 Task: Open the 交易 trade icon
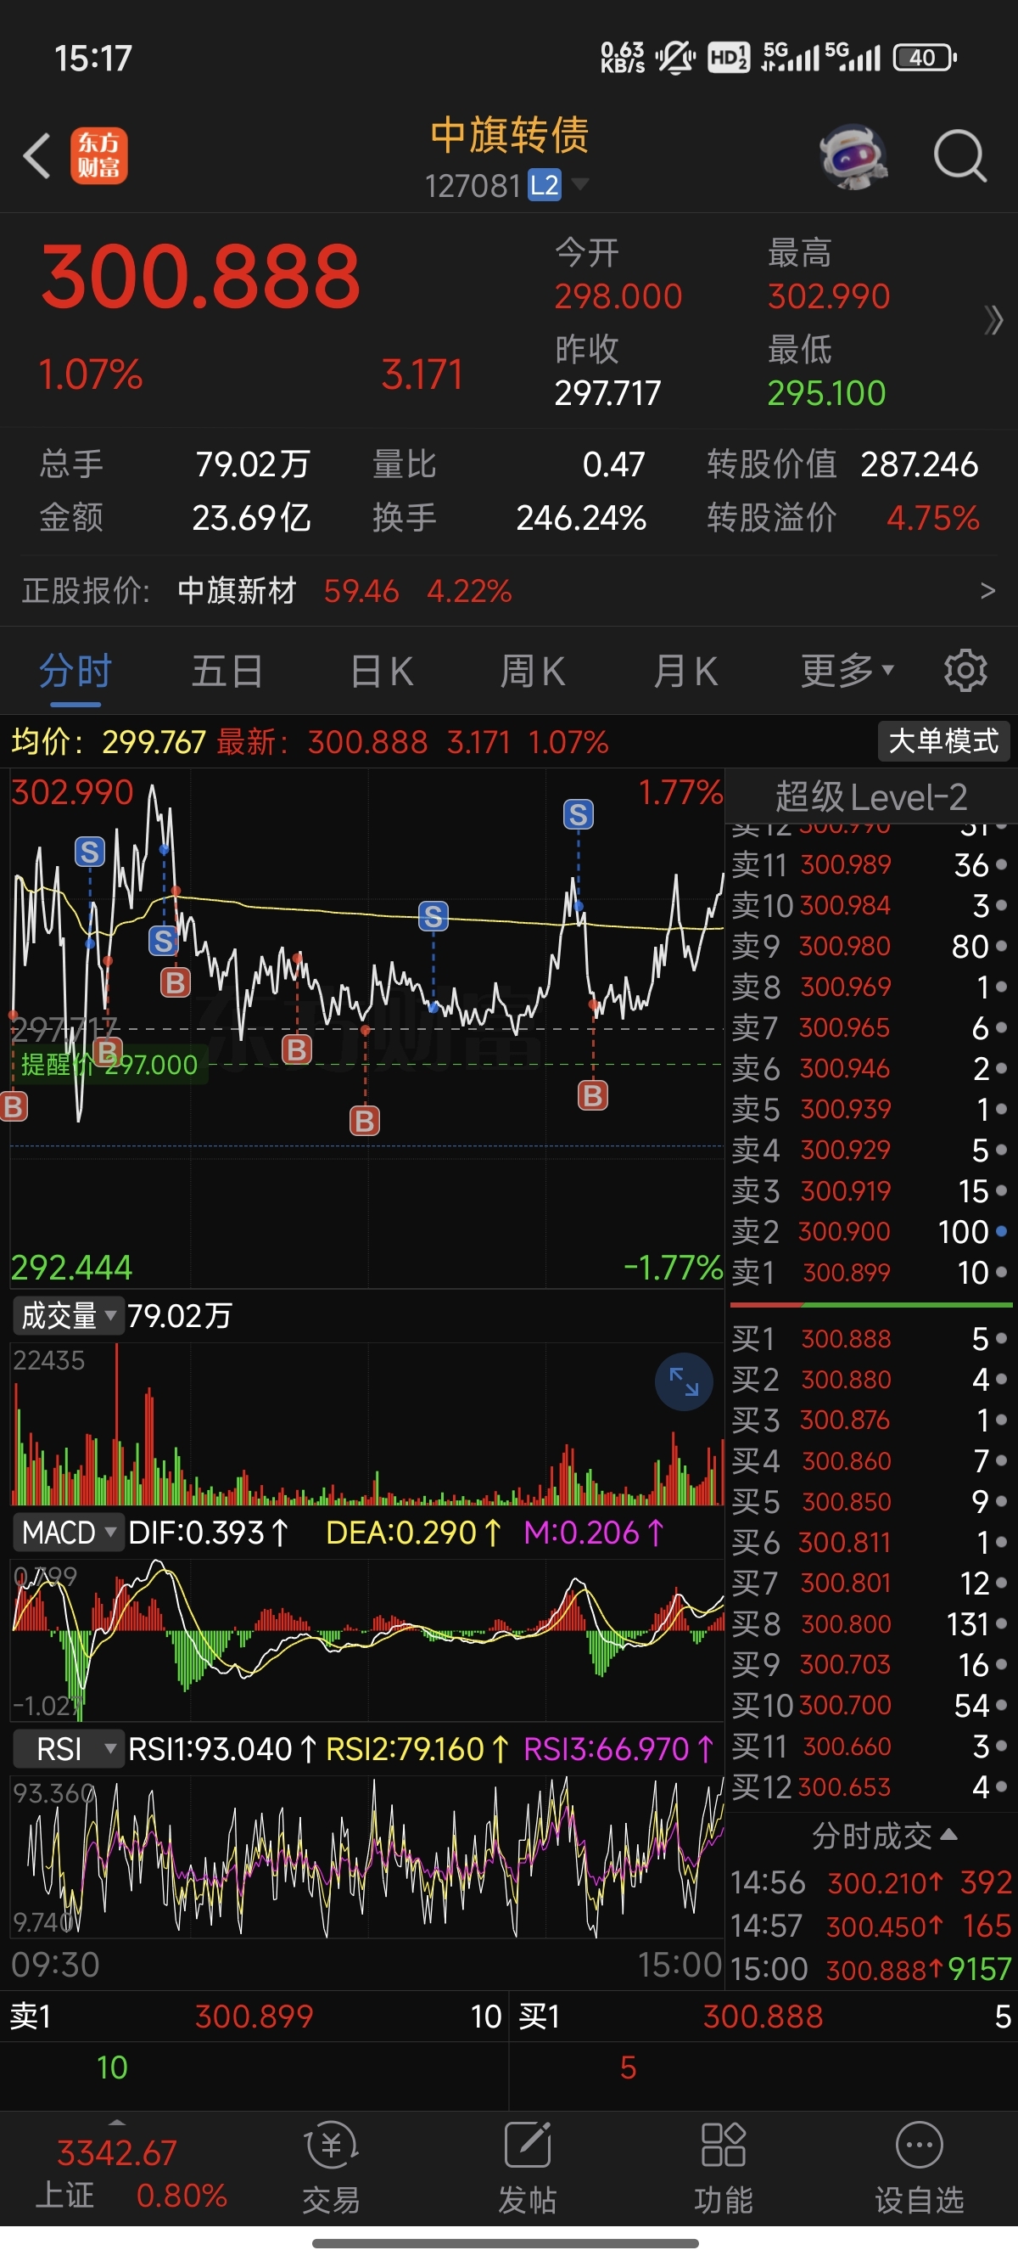[x=332, y=2169]
